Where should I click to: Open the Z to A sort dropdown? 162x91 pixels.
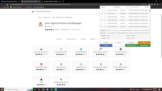[147, 7]
